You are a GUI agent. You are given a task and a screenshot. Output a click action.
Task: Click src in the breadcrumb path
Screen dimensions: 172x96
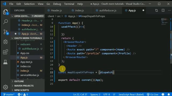pyautogui.click(x=59, y=16)
